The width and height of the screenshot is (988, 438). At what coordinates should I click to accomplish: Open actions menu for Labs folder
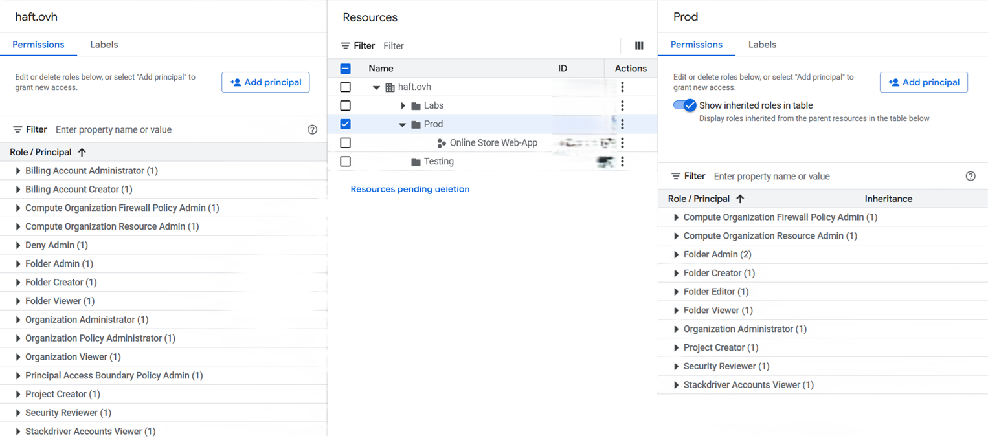(622, 105)
